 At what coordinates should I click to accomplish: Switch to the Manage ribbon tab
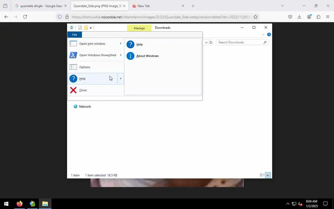click(139, 28)
